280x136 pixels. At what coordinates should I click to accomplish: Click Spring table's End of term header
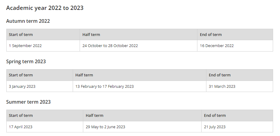coord(239,75)
